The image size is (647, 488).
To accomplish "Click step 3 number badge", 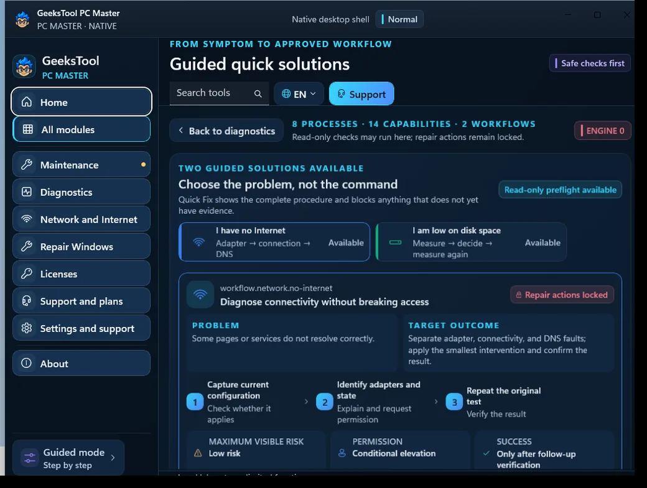I will 454,402.
